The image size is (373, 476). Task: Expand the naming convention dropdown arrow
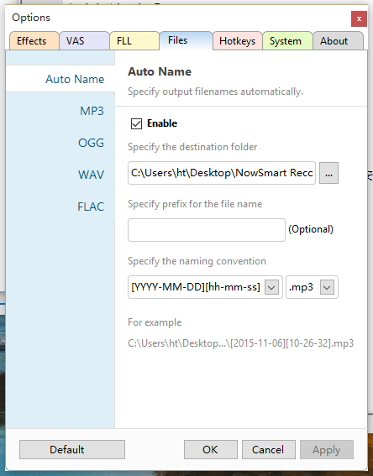271,287
